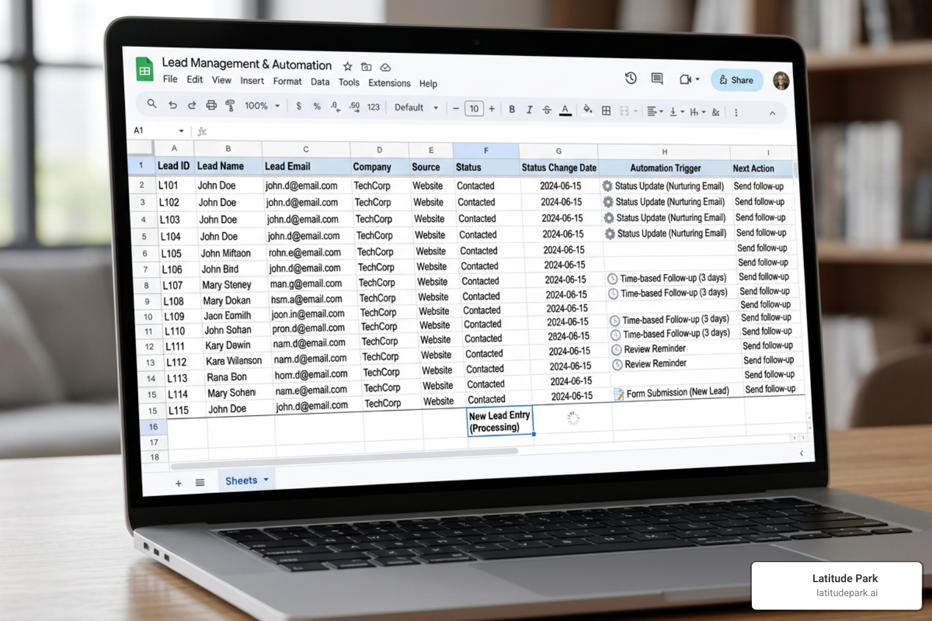The height and width of the screenshot is (621, 932).
Task: Click the font size field showing 10
Action: click(474, 109)
